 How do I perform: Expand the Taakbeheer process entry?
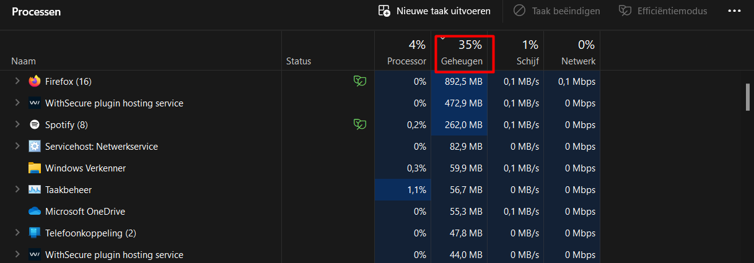click(x=17, y=189)
